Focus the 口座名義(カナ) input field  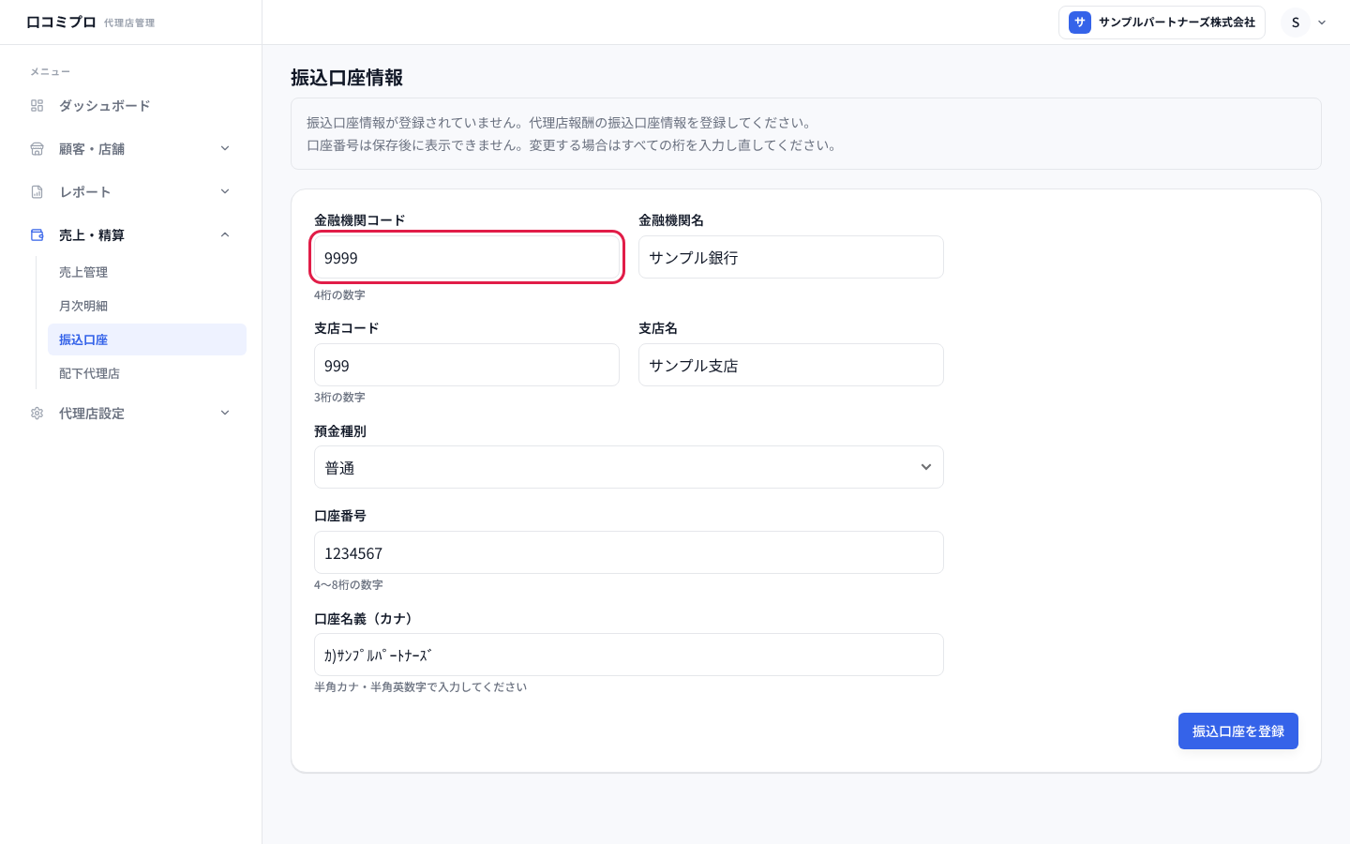click(629, 655)
